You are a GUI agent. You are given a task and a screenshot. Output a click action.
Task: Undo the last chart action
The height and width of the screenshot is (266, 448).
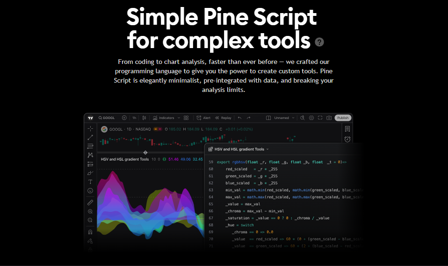240,118
